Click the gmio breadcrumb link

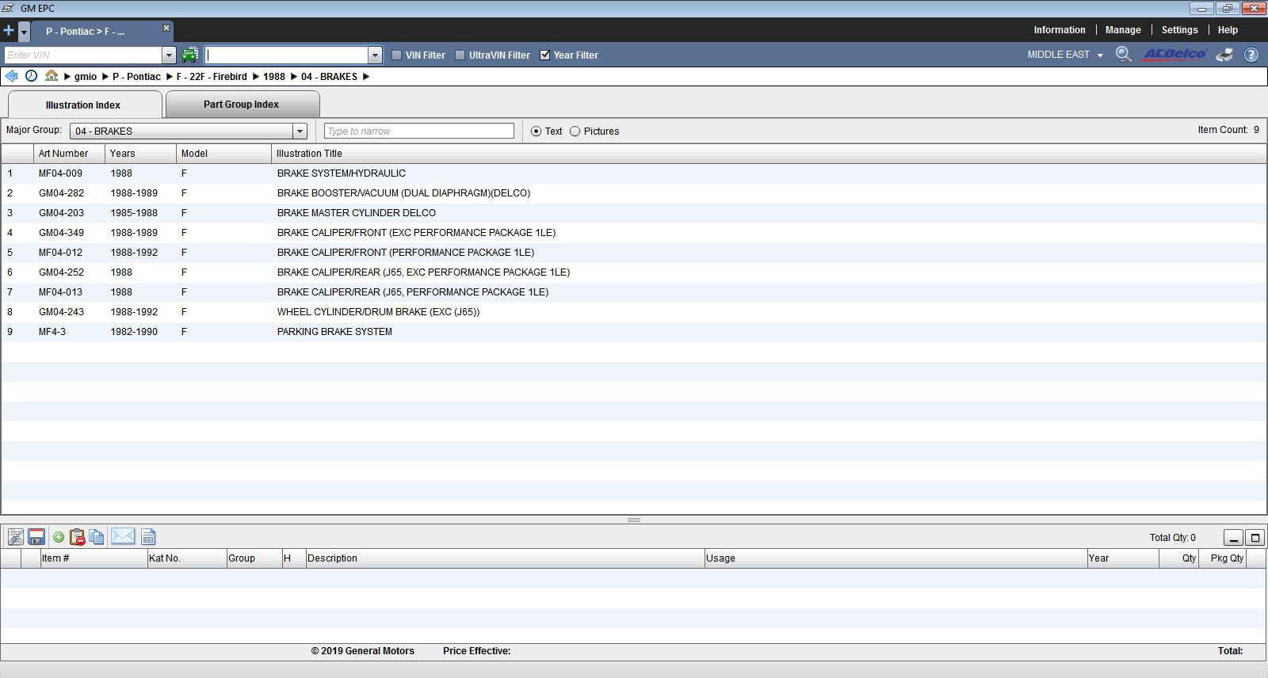(x=86, y=77)
